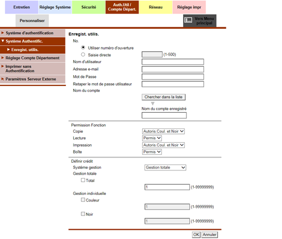Click the OK button

(196, 235)
